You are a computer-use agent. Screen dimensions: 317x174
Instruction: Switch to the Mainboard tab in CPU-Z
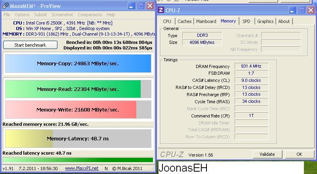(x=206, y=21)
